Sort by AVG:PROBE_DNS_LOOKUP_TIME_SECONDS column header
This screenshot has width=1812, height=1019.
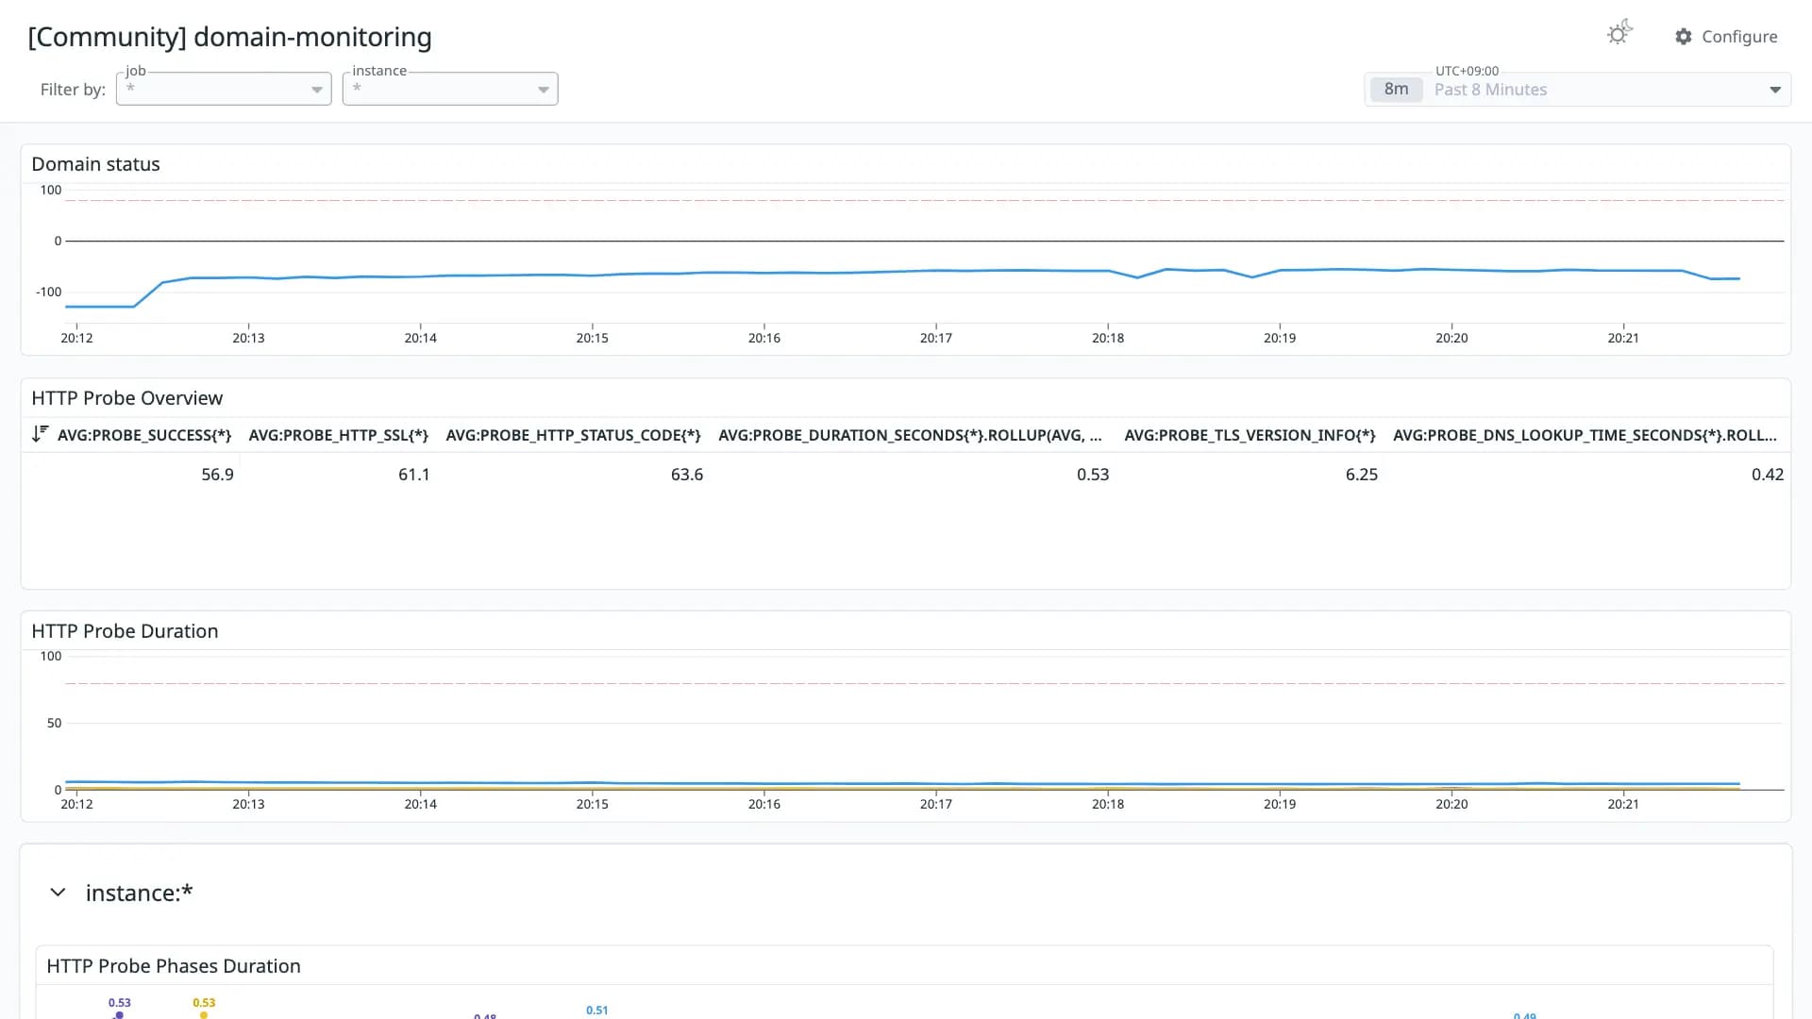click(x=1585, y=435)
